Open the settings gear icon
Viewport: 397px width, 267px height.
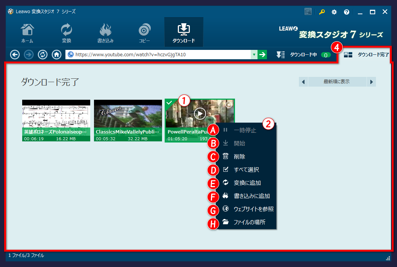coord(334,12)
